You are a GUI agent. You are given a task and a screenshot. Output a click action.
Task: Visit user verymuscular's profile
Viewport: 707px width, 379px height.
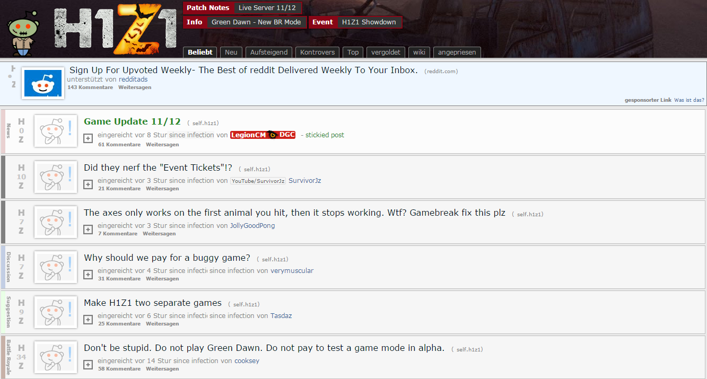click(292, 271)
